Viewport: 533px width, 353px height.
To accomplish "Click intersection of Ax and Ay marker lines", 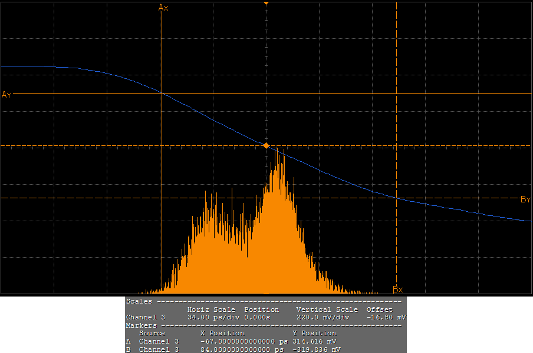I will click(x=162, y=93).
